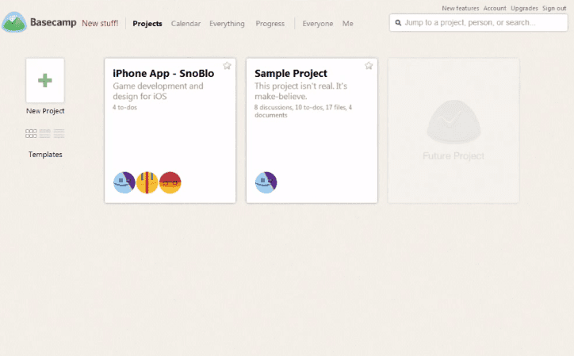The image size is (574, 356).
Task: Open the Progress tab
Action: click(270, 24)
